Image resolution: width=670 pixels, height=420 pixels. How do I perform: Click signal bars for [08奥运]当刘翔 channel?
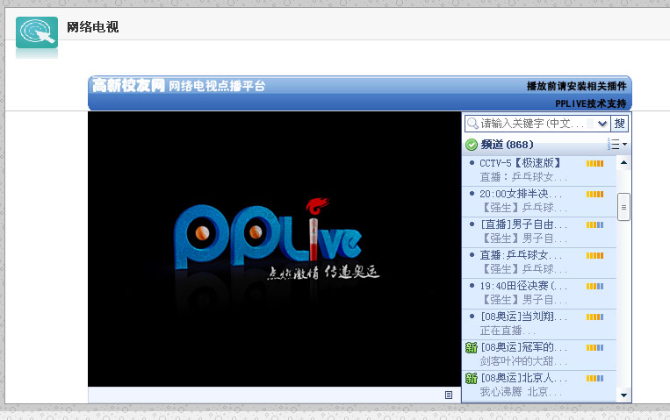pyautogui.click(x=594, y=317)
